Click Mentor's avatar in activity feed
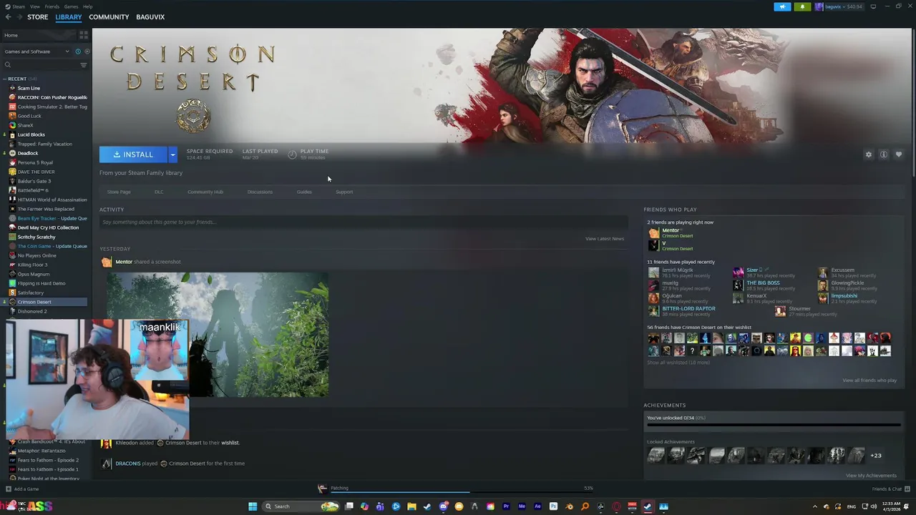 click(x=107, y=262)
